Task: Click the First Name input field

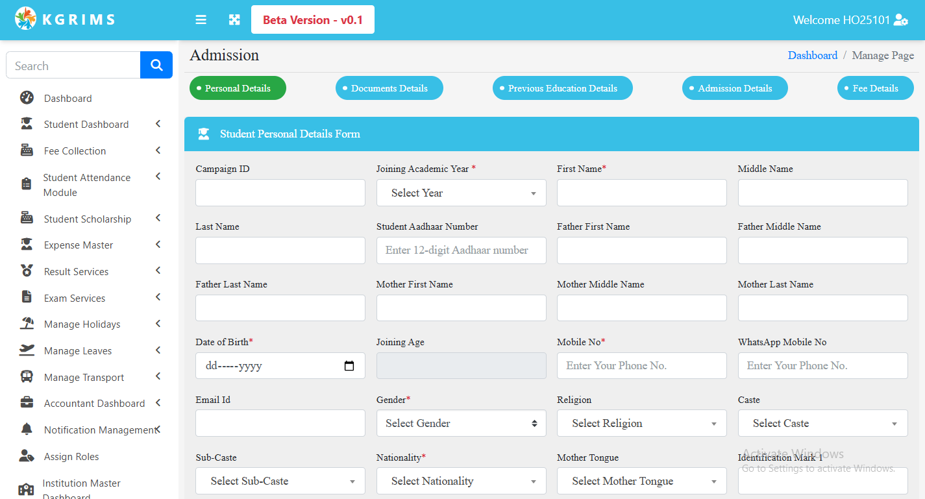Action: pos(641,193)
